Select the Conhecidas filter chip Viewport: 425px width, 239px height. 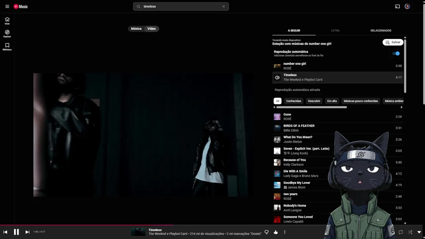tap(294, 101)
